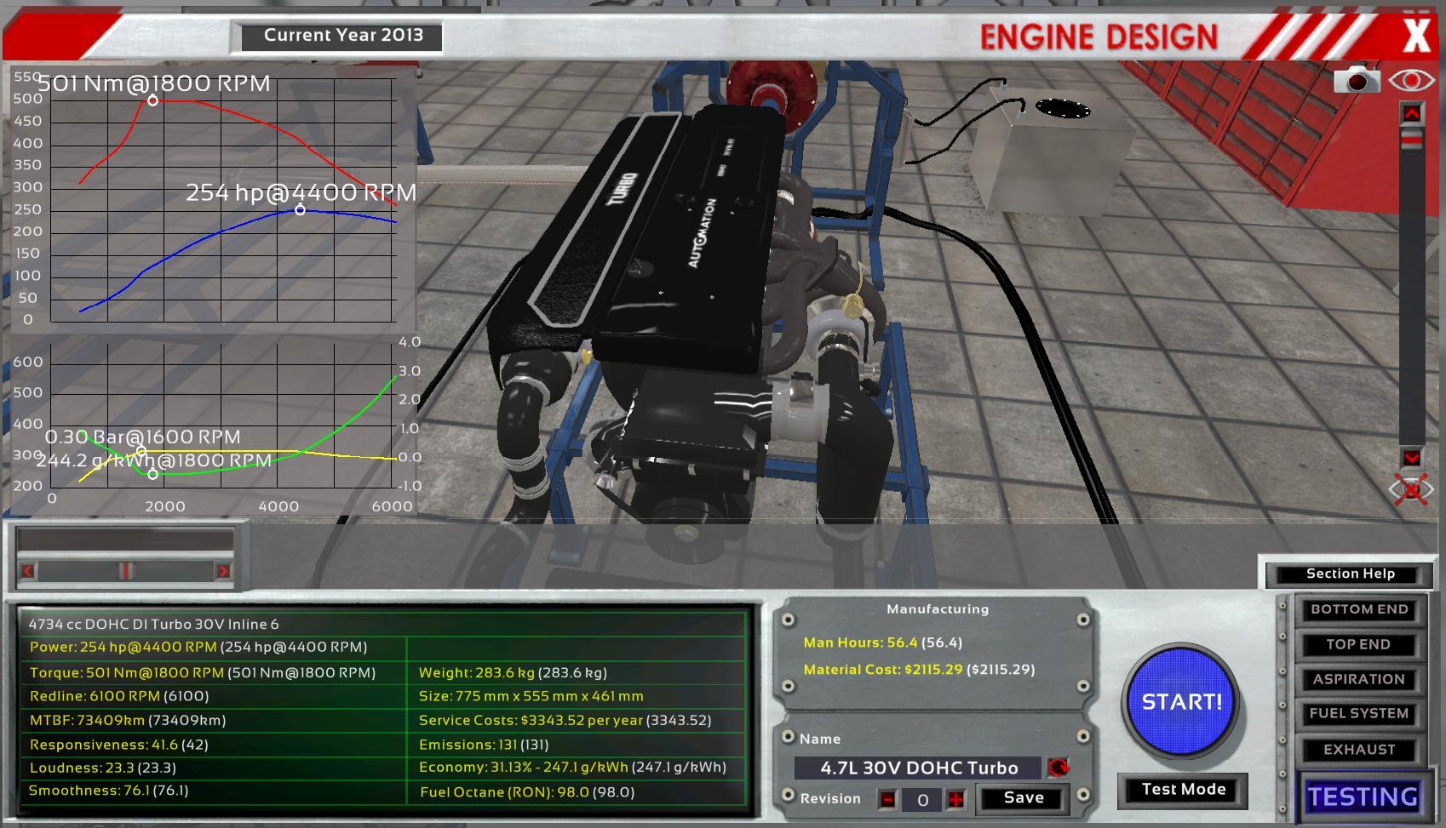This screenshot has height=828, width=1446.
Task: Open the Exhaust section
Action: 1359,750
